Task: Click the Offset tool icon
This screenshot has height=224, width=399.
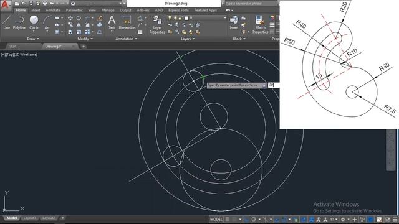Action: coord(100,32)
